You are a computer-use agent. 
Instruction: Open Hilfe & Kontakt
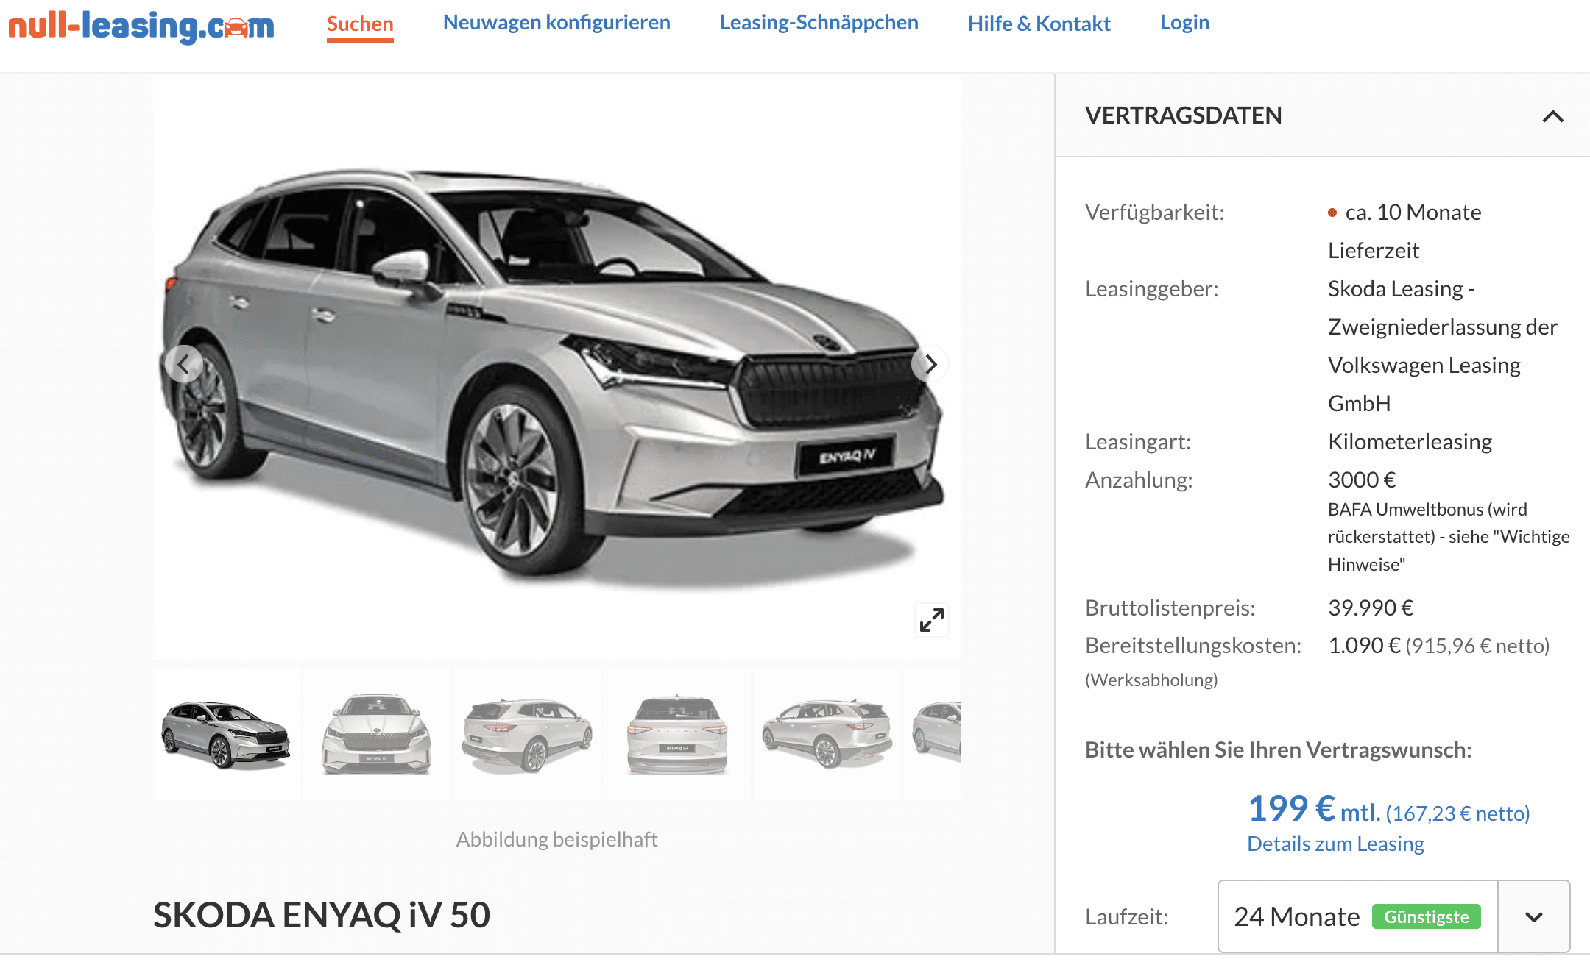[1039, 24]
